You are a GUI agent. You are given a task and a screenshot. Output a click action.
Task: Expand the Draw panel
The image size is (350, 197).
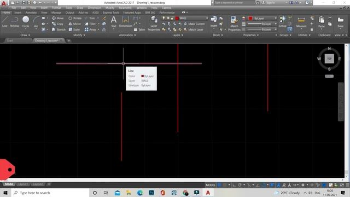pos(25,35)
